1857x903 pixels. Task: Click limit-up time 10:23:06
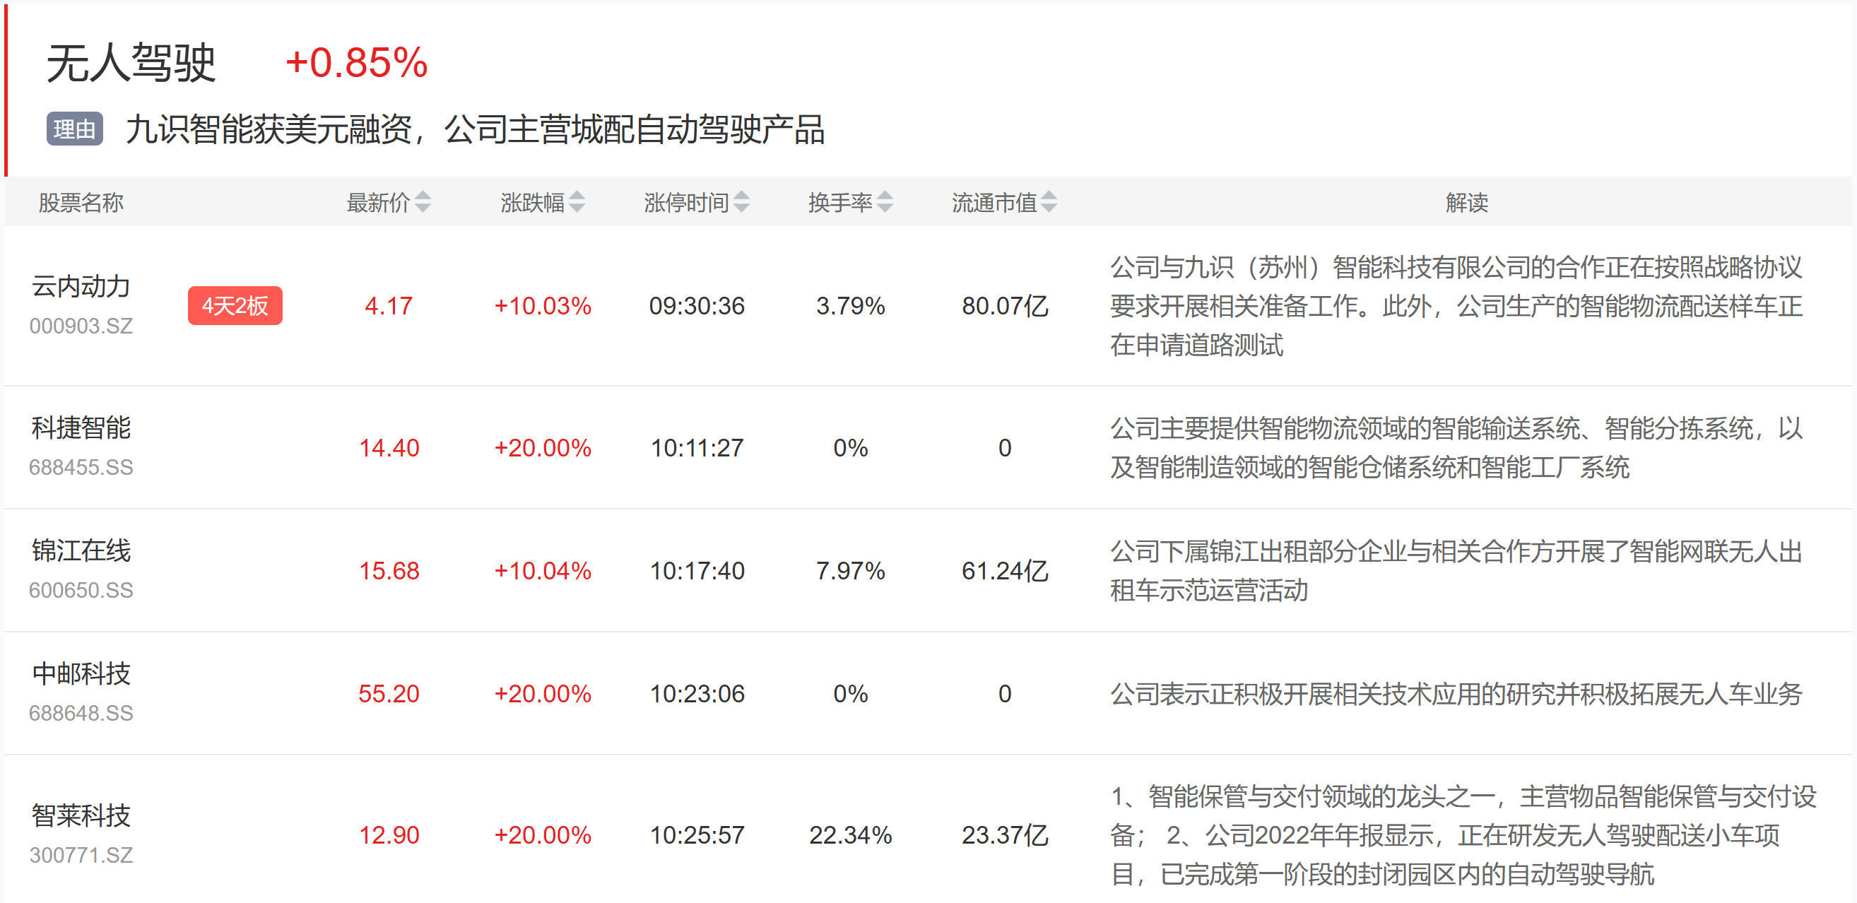click(697, 693)
